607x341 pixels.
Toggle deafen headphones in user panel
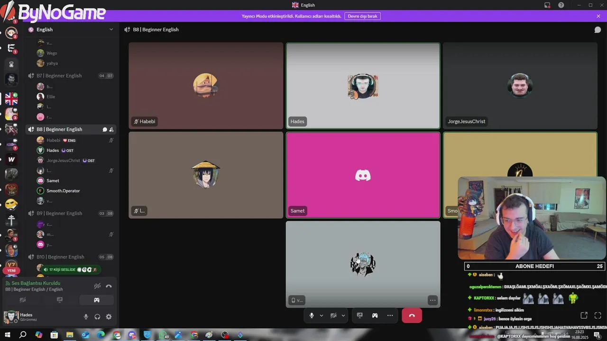pyautogui.click(x=97, y=317)
